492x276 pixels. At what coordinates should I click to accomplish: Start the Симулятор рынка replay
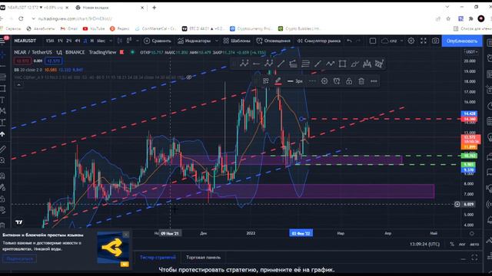[319, 41]
